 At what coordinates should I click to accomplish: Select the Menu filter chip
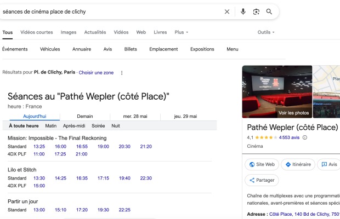(233, 49)
